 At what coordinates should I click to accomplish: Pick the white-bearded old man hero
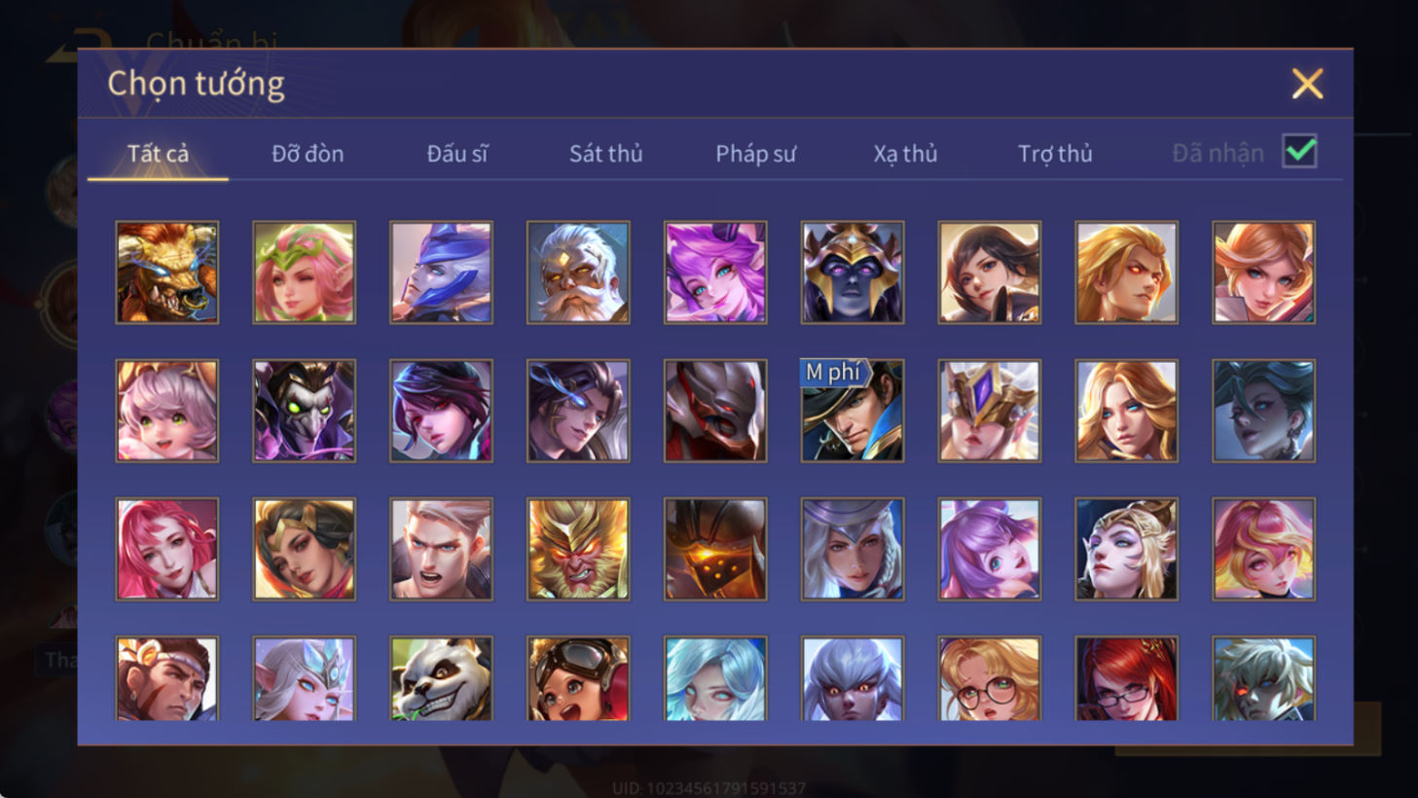578,272
